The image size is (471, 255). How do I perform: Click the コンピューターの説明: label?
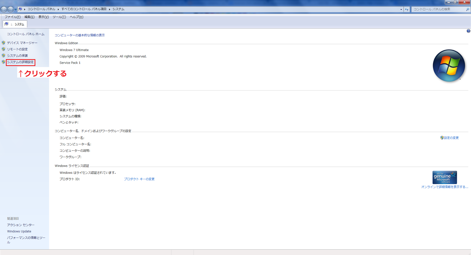[75, 151]
